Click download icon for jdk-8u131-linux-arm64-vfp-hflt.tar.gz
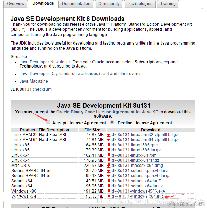 [109, 140]
